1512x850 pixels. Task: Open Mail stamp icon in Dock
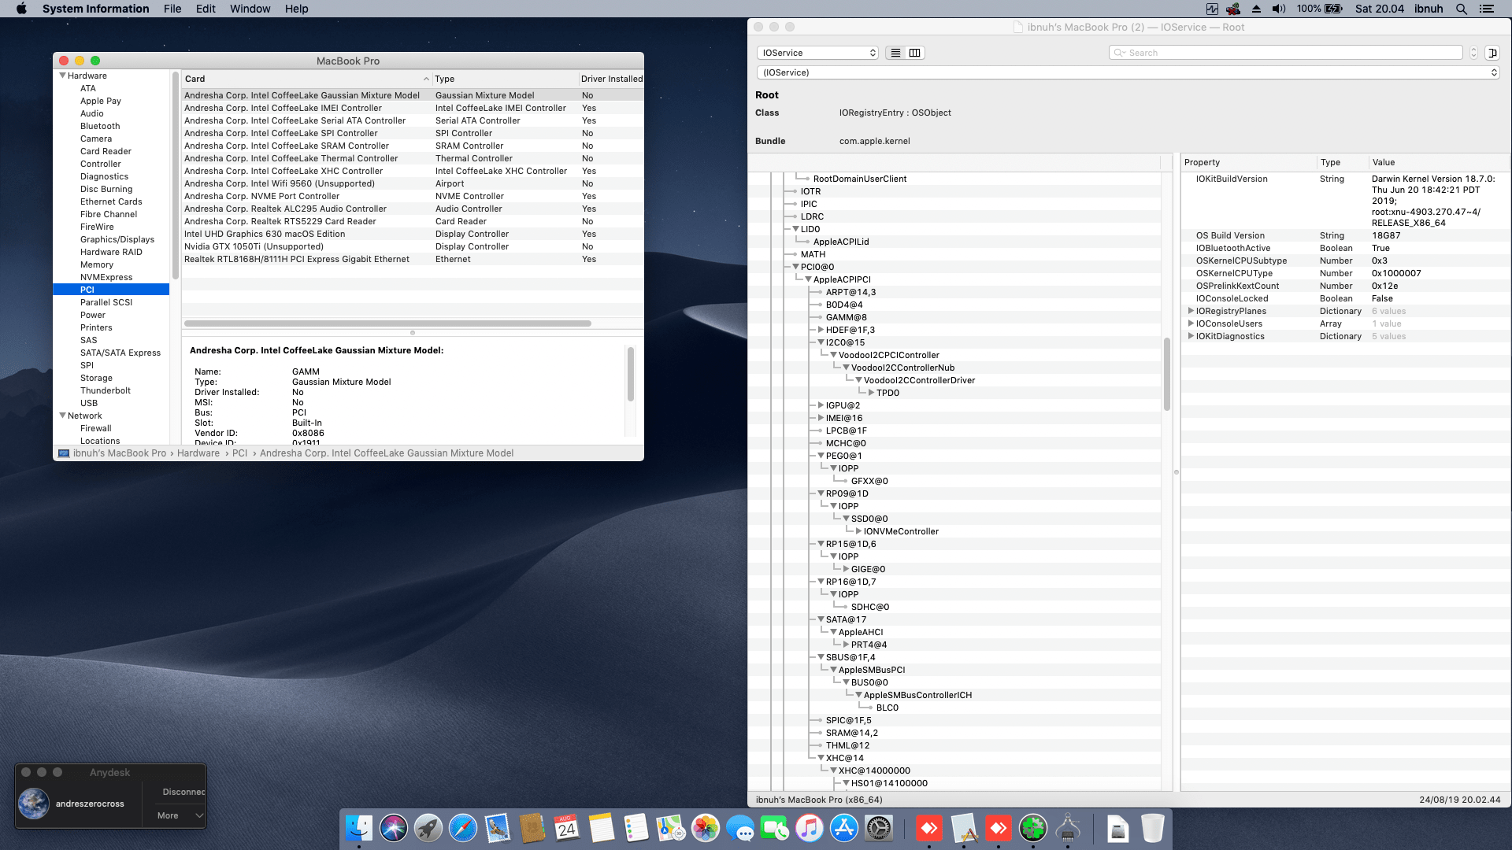[x=498, y=828]
